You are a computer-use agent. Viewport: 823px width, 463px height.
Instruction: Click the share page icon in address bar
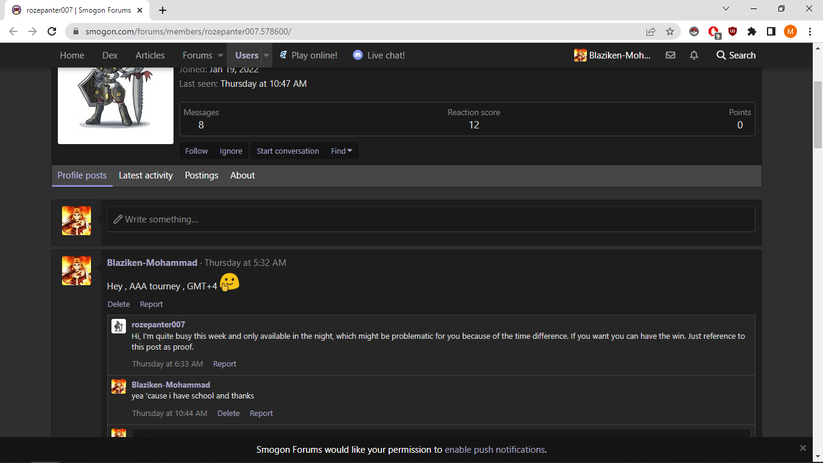(x=651, y=31)
